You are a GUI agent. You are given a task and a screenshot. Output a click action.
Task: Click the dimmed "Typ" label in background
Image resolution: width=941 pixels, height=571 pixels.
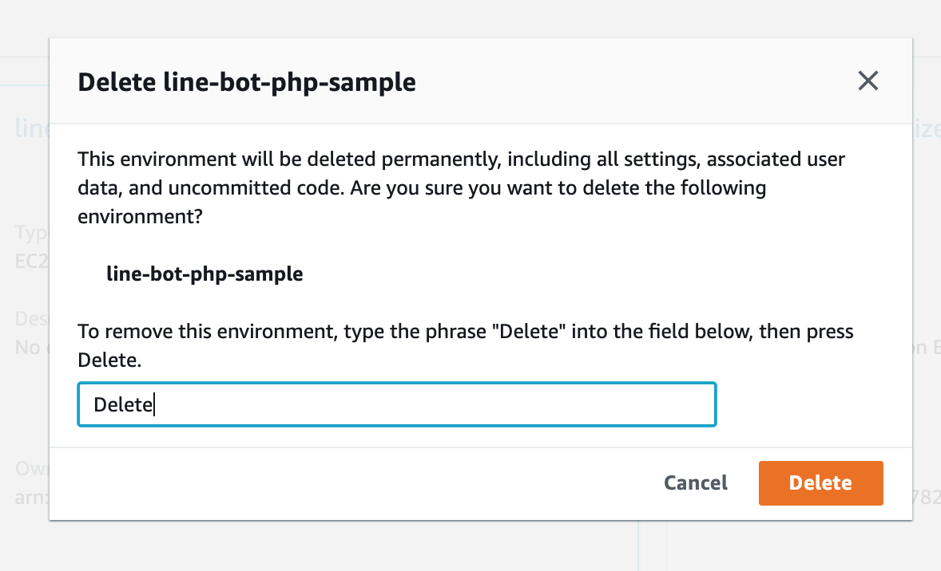(x=32, y=233)
